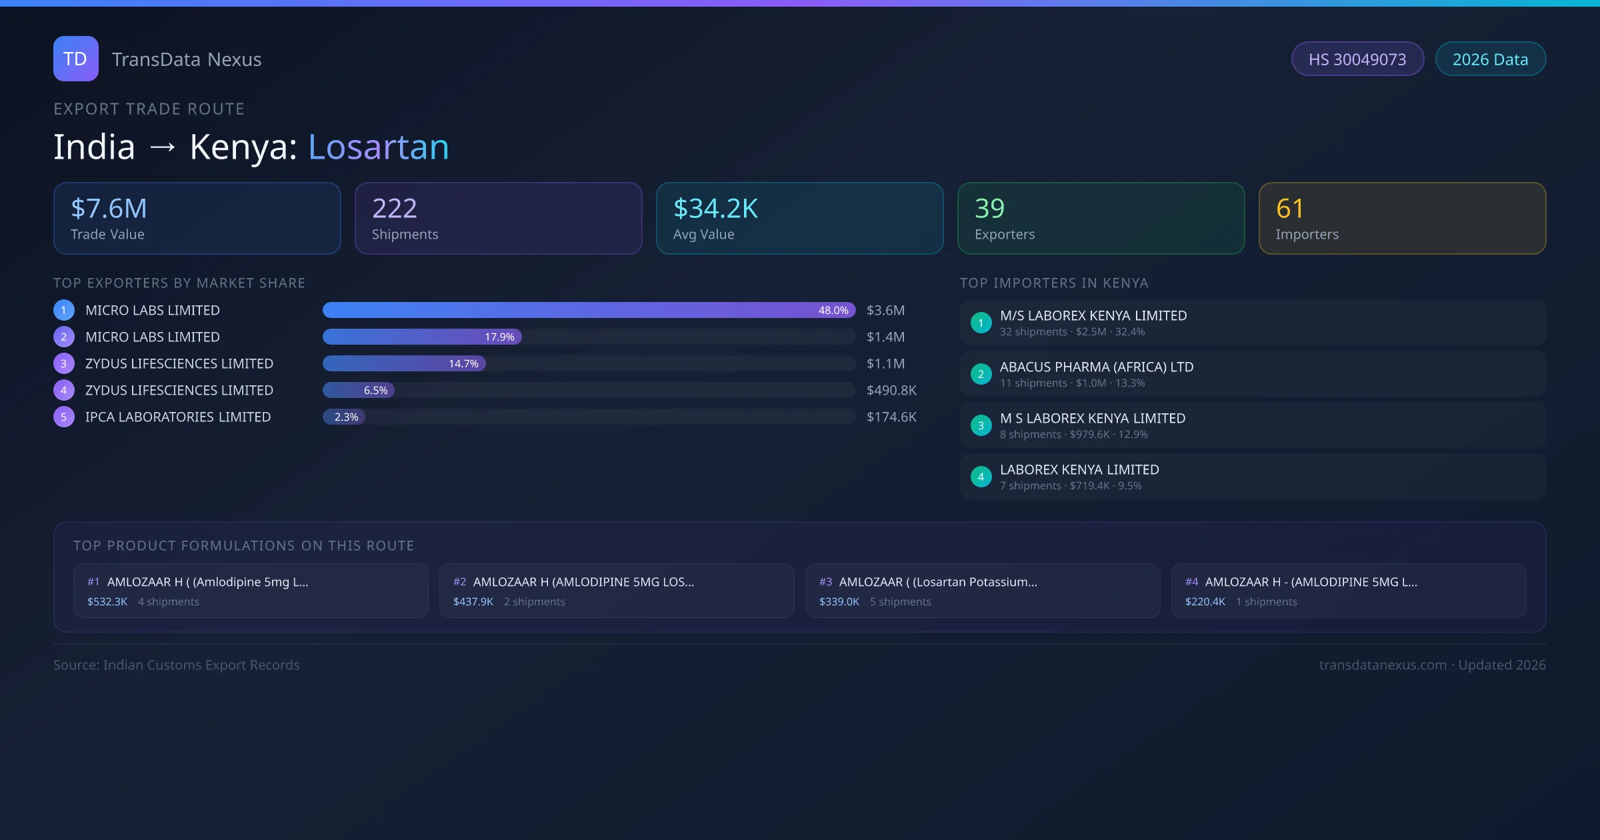Click the blue rank 1 exporter badge
This screenshot has height=840, width=1600.
[x=64, y=310]
